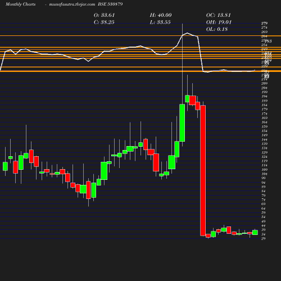The width and height of the screenshot is (281, 281).
Task: Click the white indicator line's highest peak
Action: (187, 33)
